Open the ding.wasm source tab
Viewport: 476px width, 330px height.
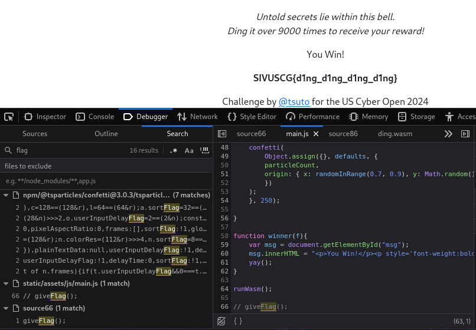(395, 134)
